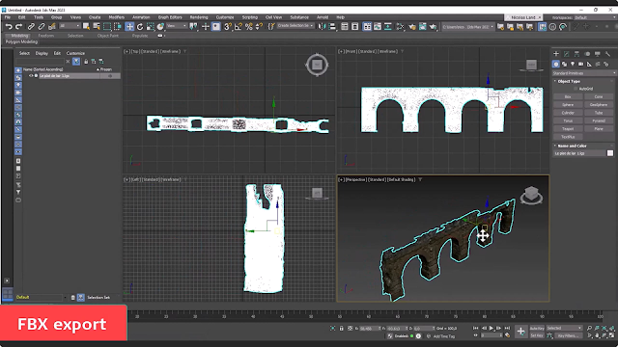Click the Undo arrow icon
This screenshot has width=618, height=347.
point(9,26)
